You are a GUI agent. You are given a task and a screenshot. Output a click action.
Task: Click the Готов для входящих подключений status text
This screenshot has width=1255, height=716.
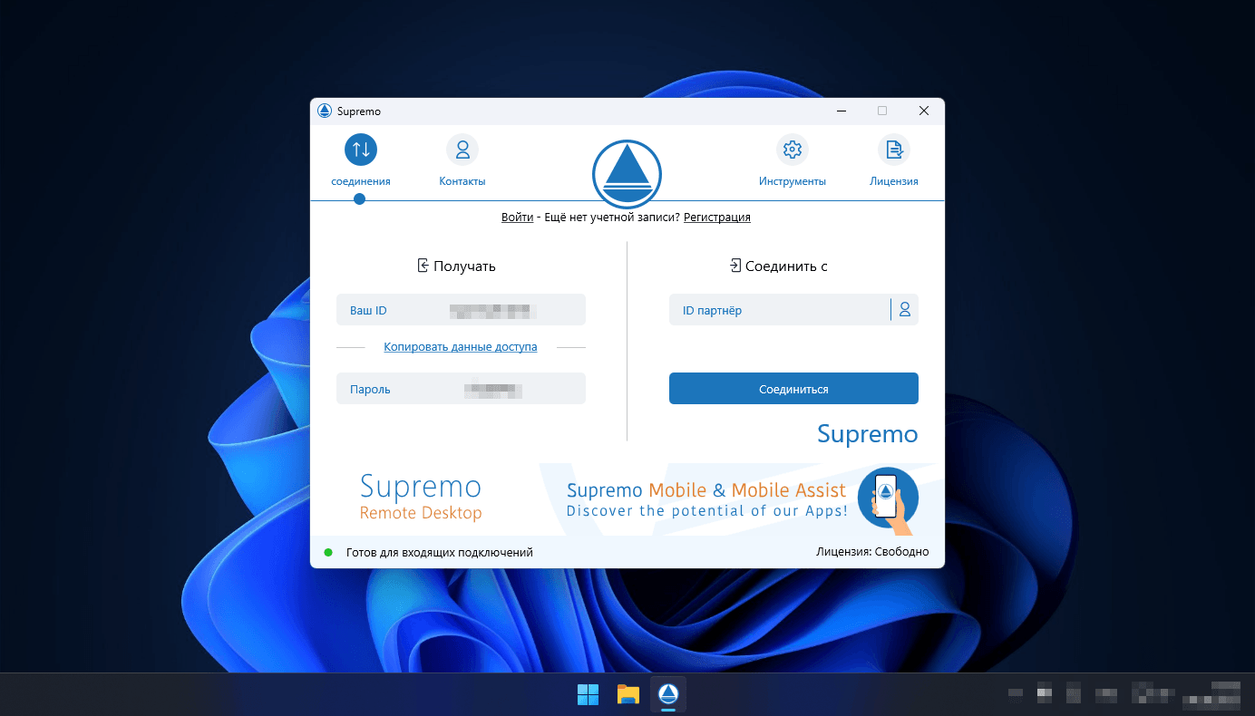tap(440, 552)
